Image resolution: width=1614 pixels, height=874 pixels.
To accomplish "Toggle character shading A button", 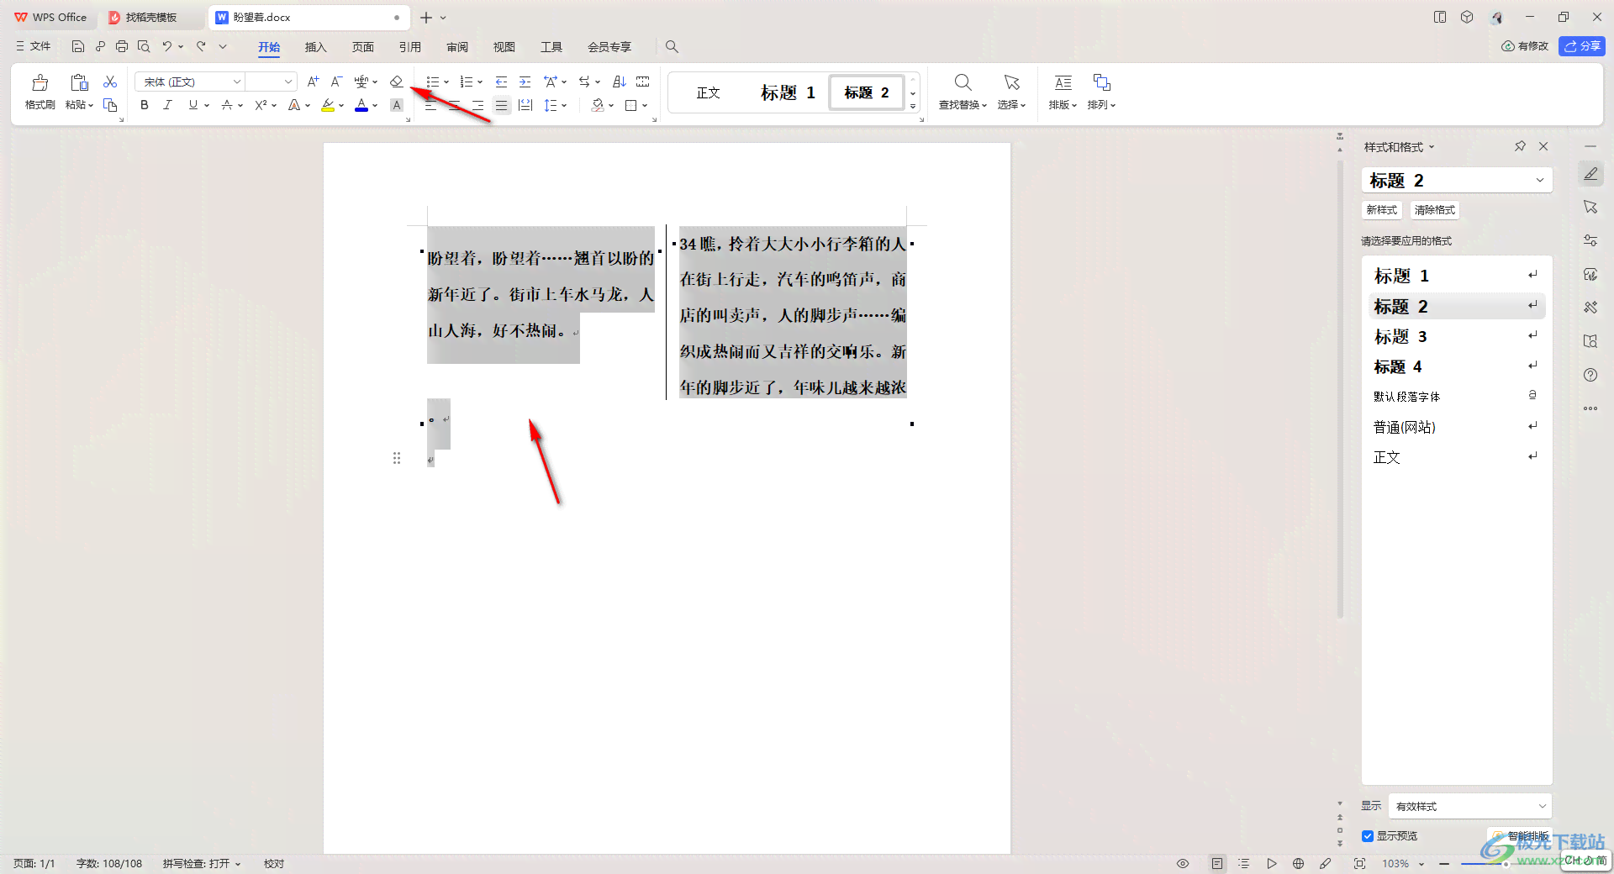I will point(397,105).
